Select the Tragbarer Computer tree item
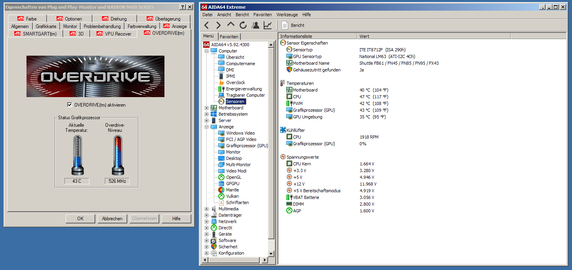The height and width of the screenshot is (270, 572). tap(245, 95)
